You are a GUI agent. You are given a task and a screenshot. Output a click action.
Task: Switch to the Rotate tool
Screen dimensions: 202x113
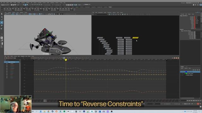(x=2, y=26)
